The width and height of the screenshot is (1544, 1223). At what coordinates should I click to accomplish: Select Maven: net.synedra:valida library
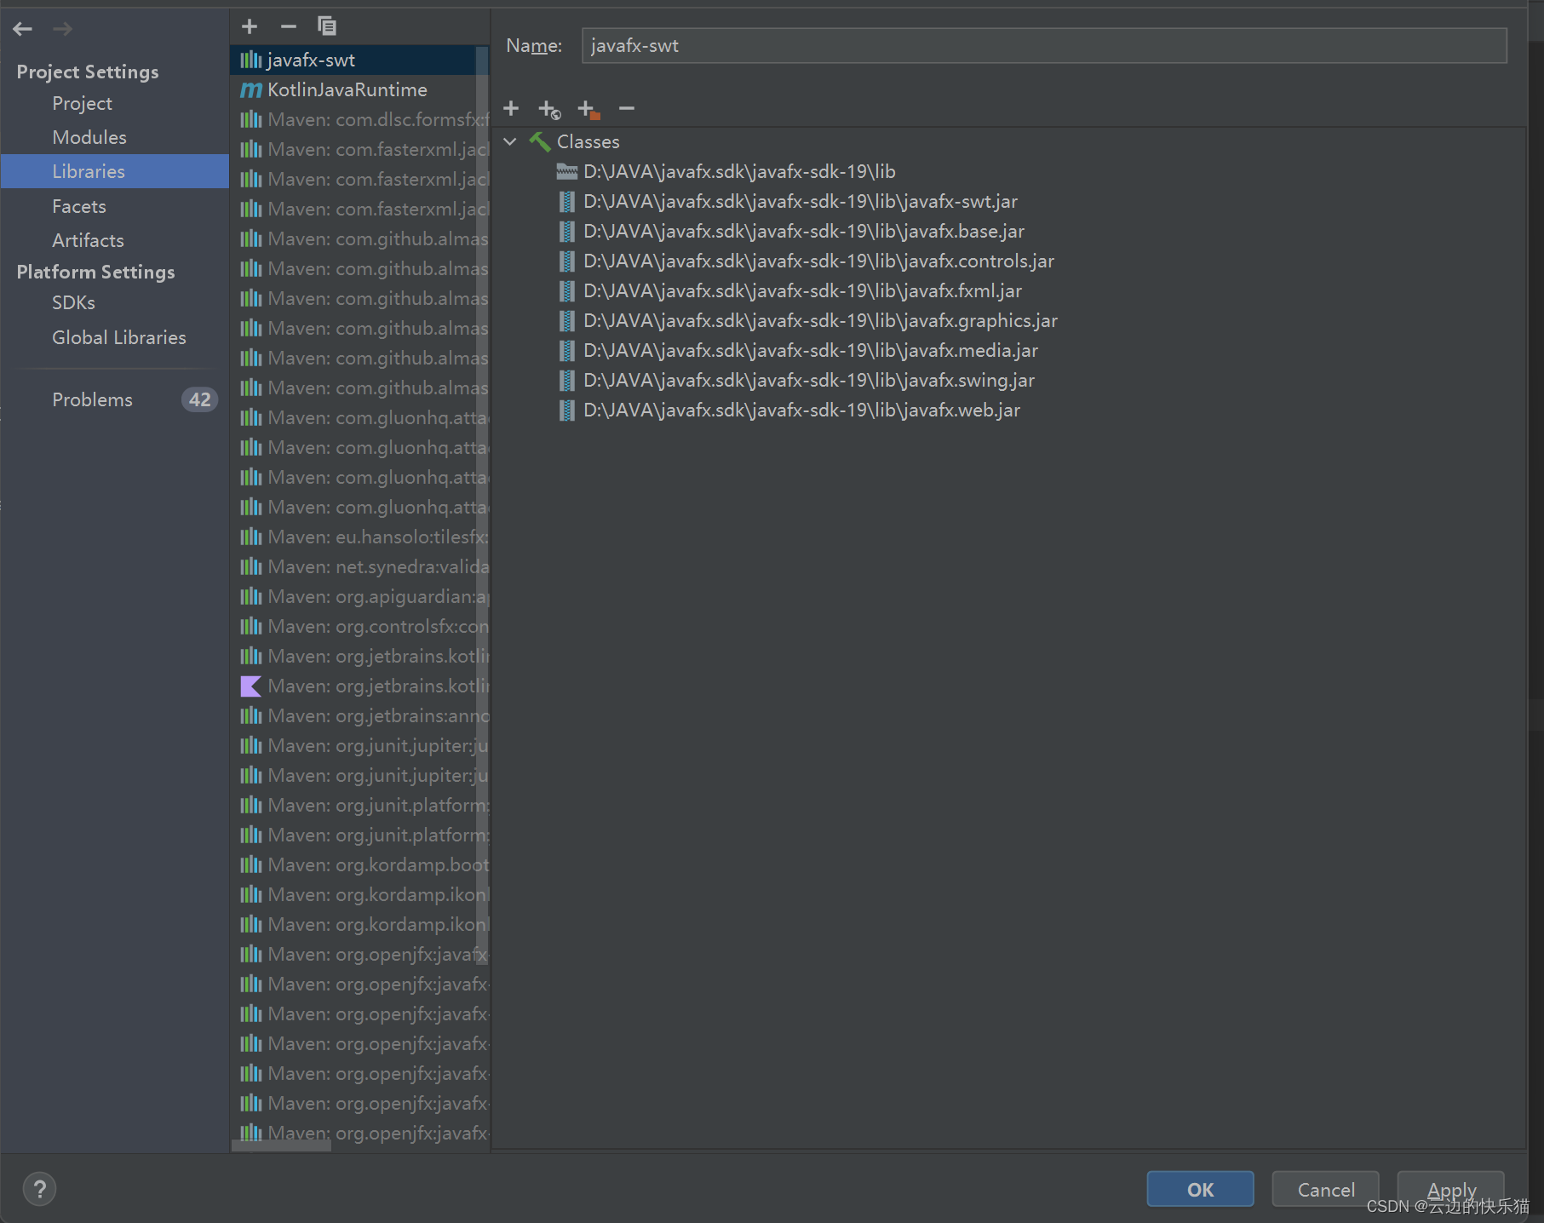359,566
